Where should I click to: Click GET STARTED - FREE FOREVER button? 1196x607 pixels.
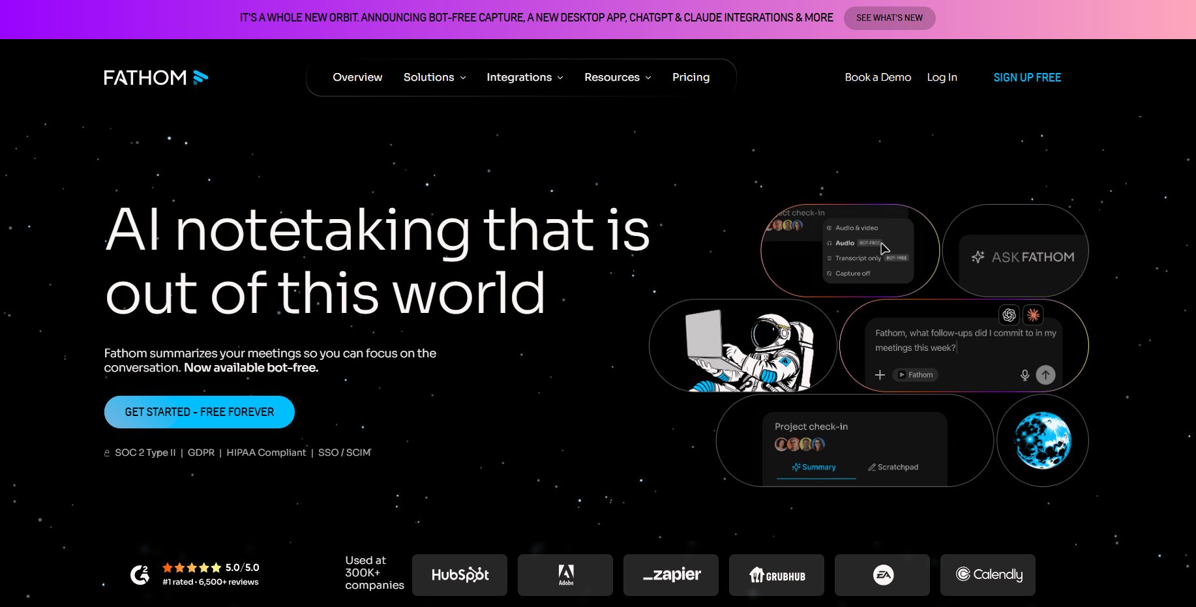200,412
